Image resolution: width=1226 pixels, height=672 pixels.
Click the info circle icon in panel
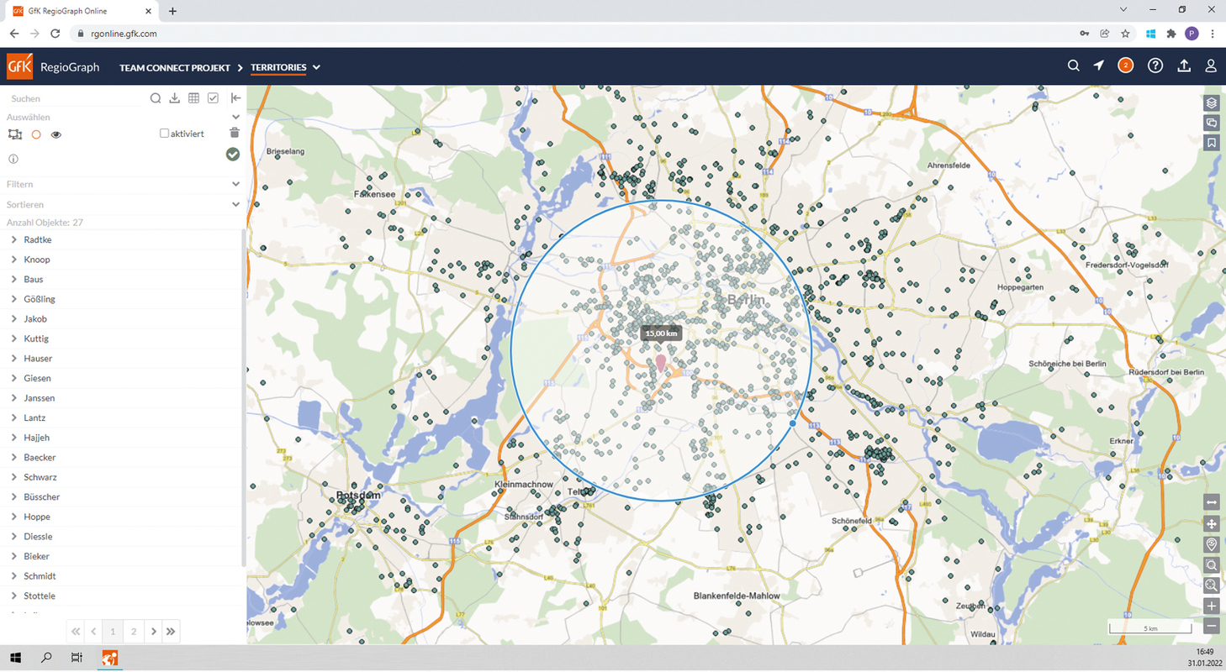tap(13, 159)
